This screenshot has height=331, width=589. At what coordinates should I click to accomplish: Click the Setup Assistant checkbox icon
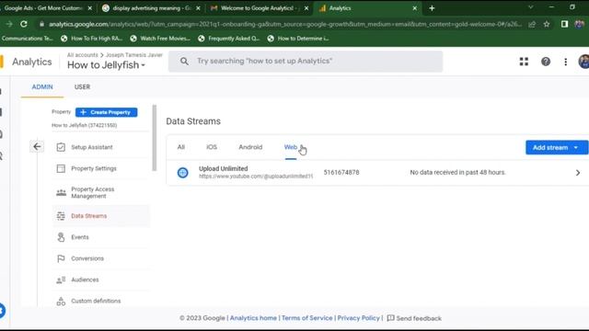(x=61, y=147)
